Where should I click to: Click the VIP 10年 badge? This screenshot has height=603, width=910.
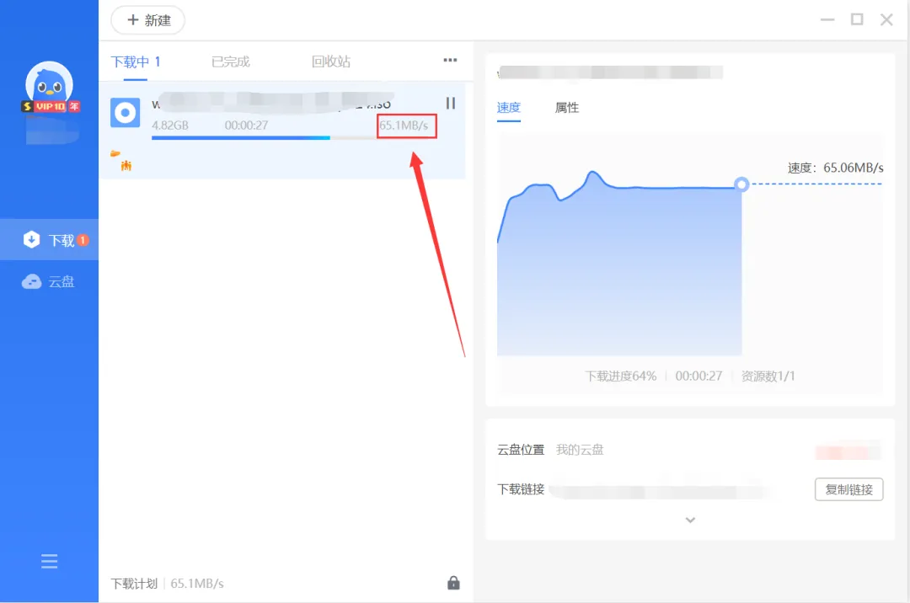coord(51,107)
